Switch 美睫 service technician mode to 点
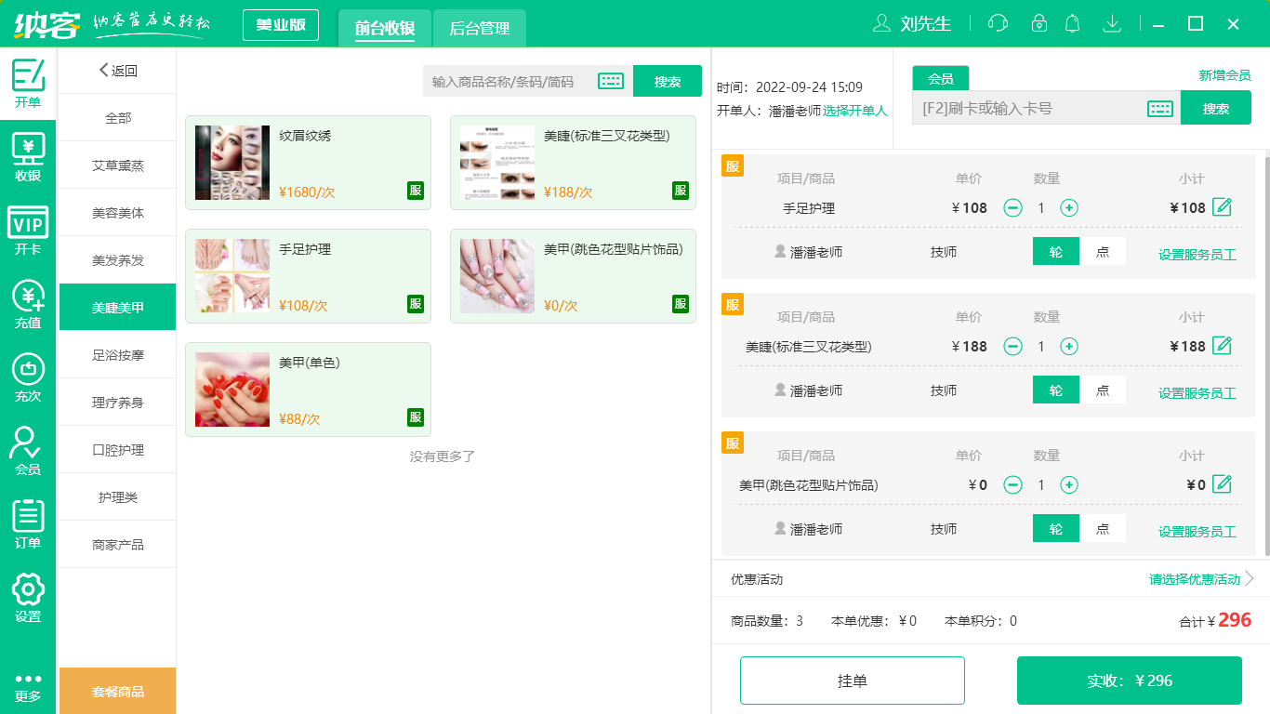The height and width of the screenshot is (714, 1270). tap(1103, 390)
